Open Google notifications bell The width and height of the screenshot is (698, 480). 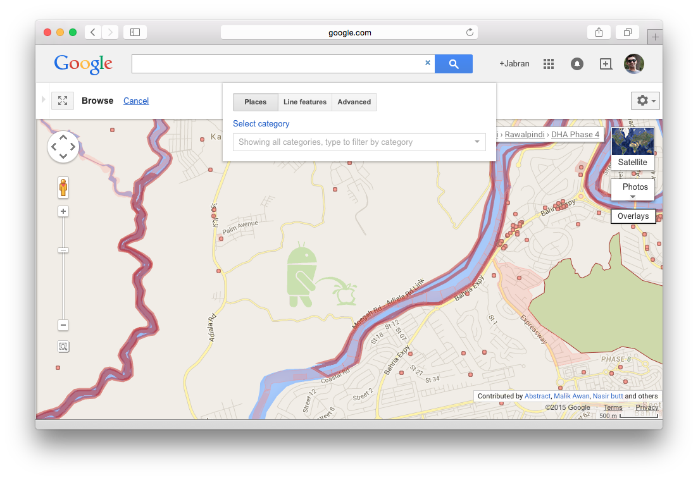click(577, 64)
